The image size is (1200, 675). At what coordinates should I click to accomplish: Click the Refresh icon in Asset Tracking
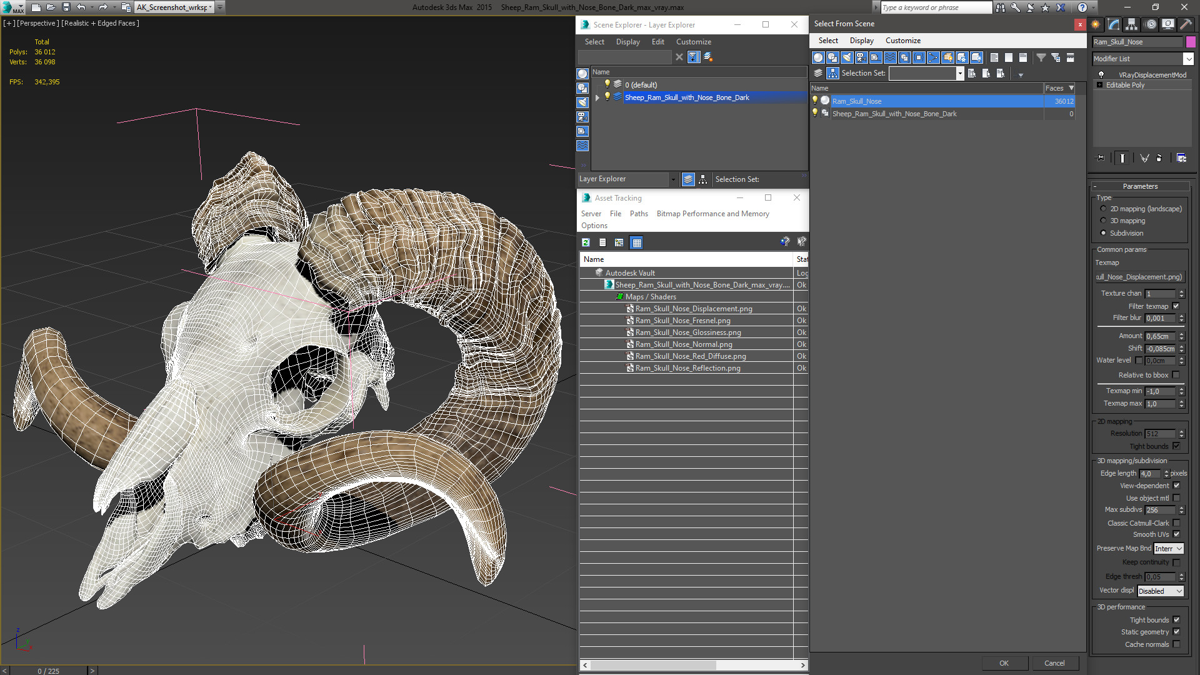(586, 242)
